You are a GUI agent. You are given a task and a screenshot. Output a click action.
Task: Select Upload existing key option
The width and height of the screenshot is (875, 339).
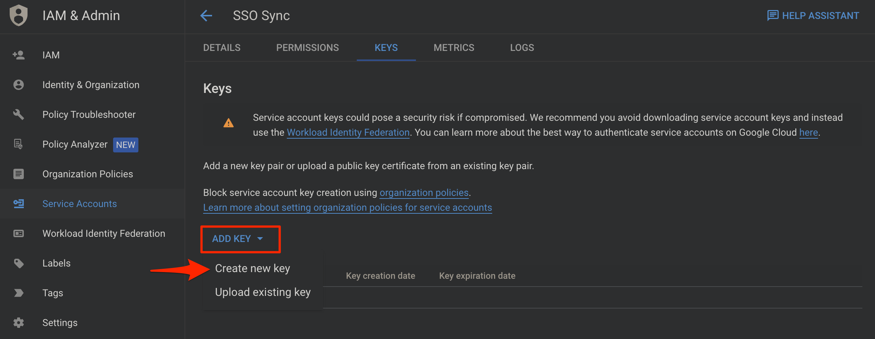tap(263, 292)
